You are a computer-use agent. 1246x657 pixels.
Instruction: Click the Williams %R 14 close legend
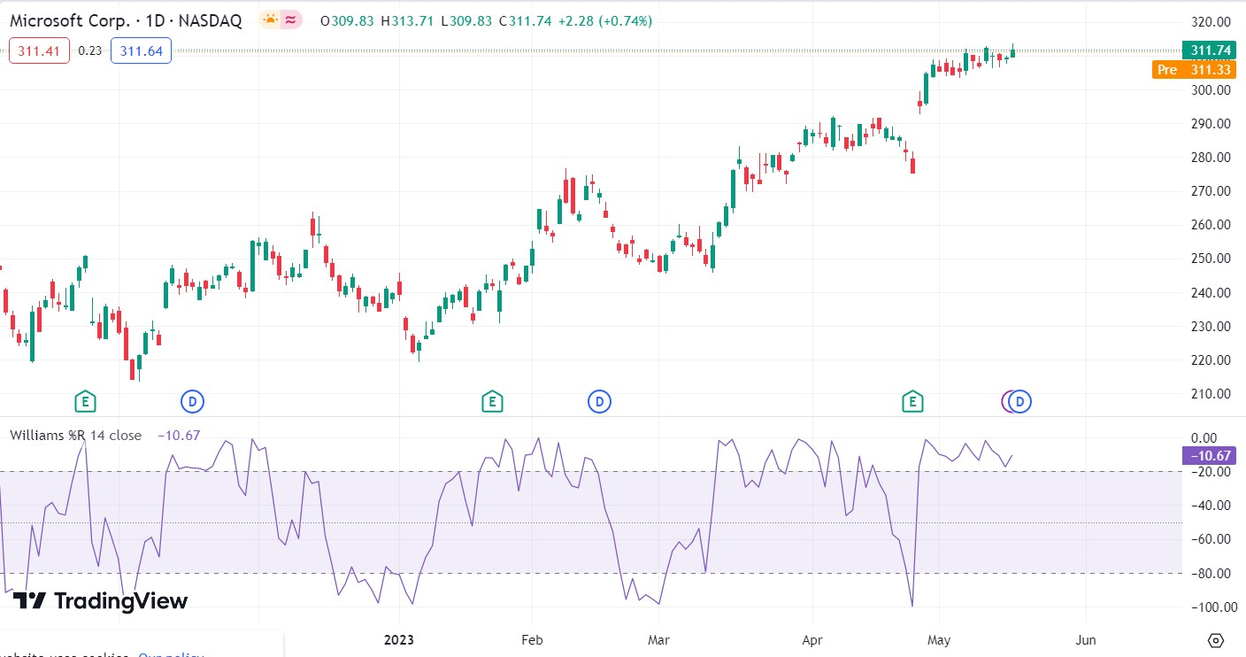pyautogui.click(x=75, y=435)
